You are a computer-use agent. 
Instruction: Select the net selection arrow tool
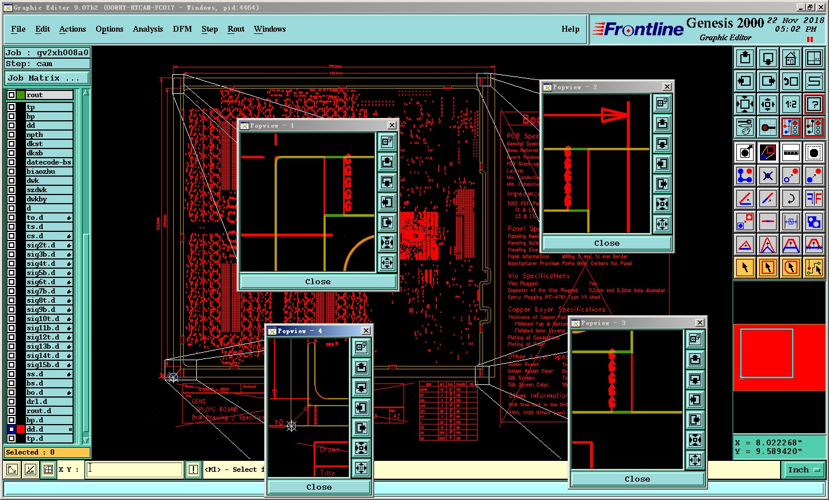[814, 268]
